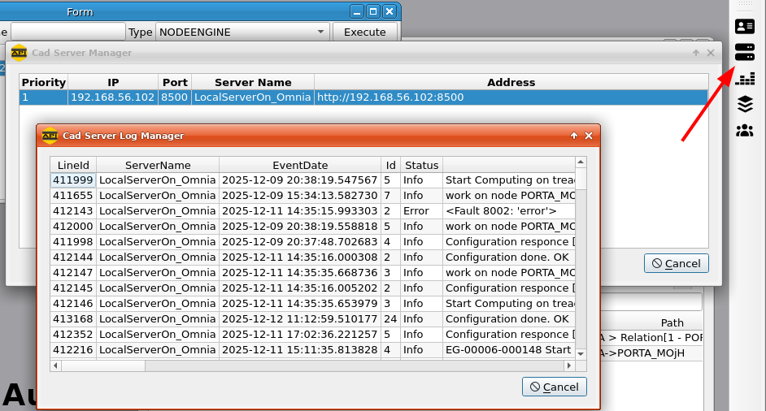Select log row with LineId 413168
The width and height of the screenshot is (766, 411).
(x=313, y=319)
